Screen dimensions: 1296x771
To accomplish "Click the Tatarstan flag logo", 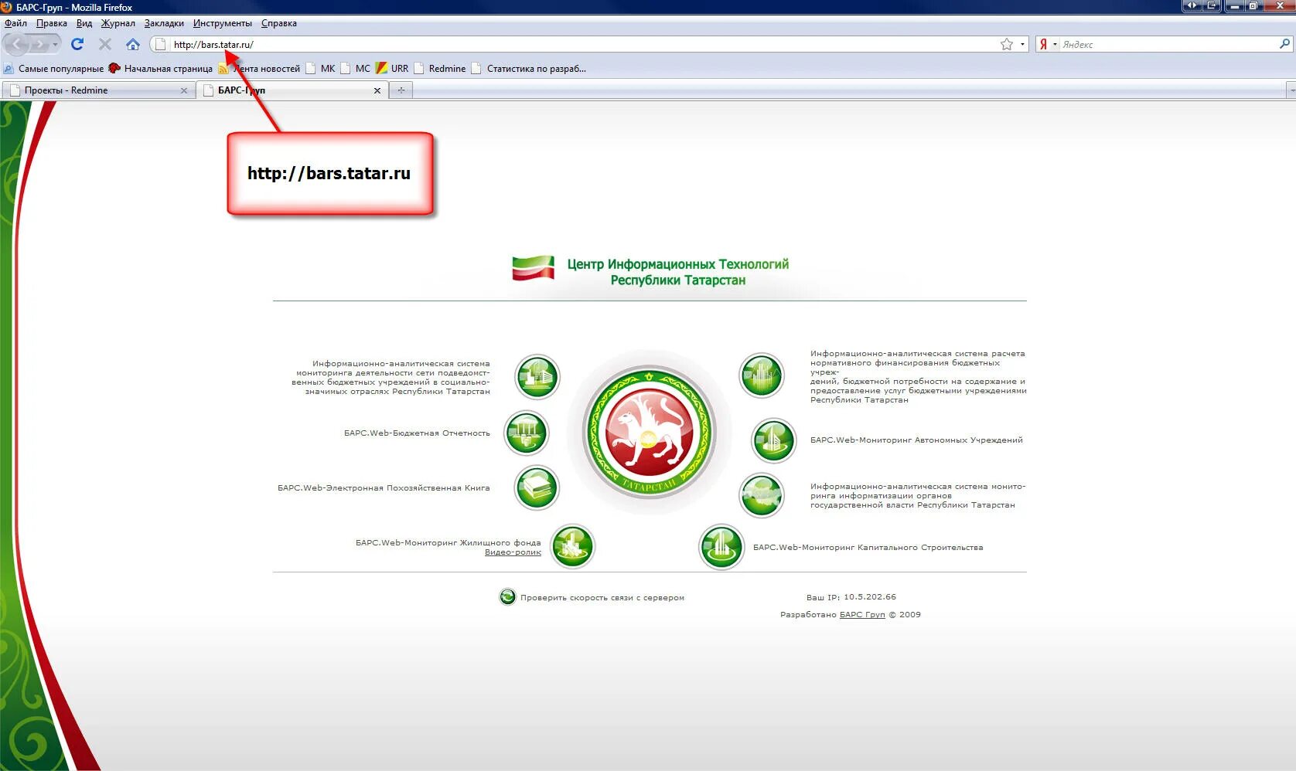I will (x=534, y=269).
